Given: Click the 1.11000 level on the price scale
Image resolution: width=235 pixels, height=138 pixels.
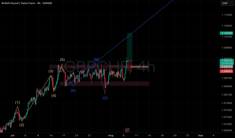Looking at the screenshot, I should (x=227, y=15).
